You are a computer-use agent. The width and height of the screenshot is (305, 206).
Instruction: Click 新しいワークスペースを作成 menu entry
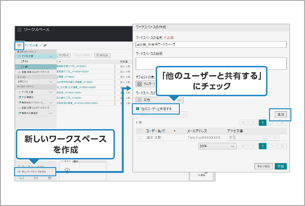[34, 171]
